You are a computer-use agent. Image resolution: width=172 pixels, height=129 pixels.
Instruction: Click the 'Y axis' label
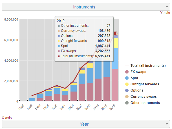(165, 13)
